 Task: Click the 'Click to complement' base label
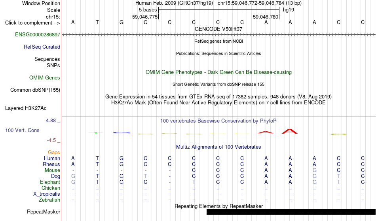coord(32,23)
